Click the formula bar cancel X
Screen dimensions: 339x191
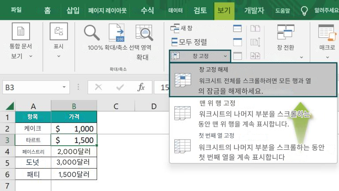[x=98, y=87]
